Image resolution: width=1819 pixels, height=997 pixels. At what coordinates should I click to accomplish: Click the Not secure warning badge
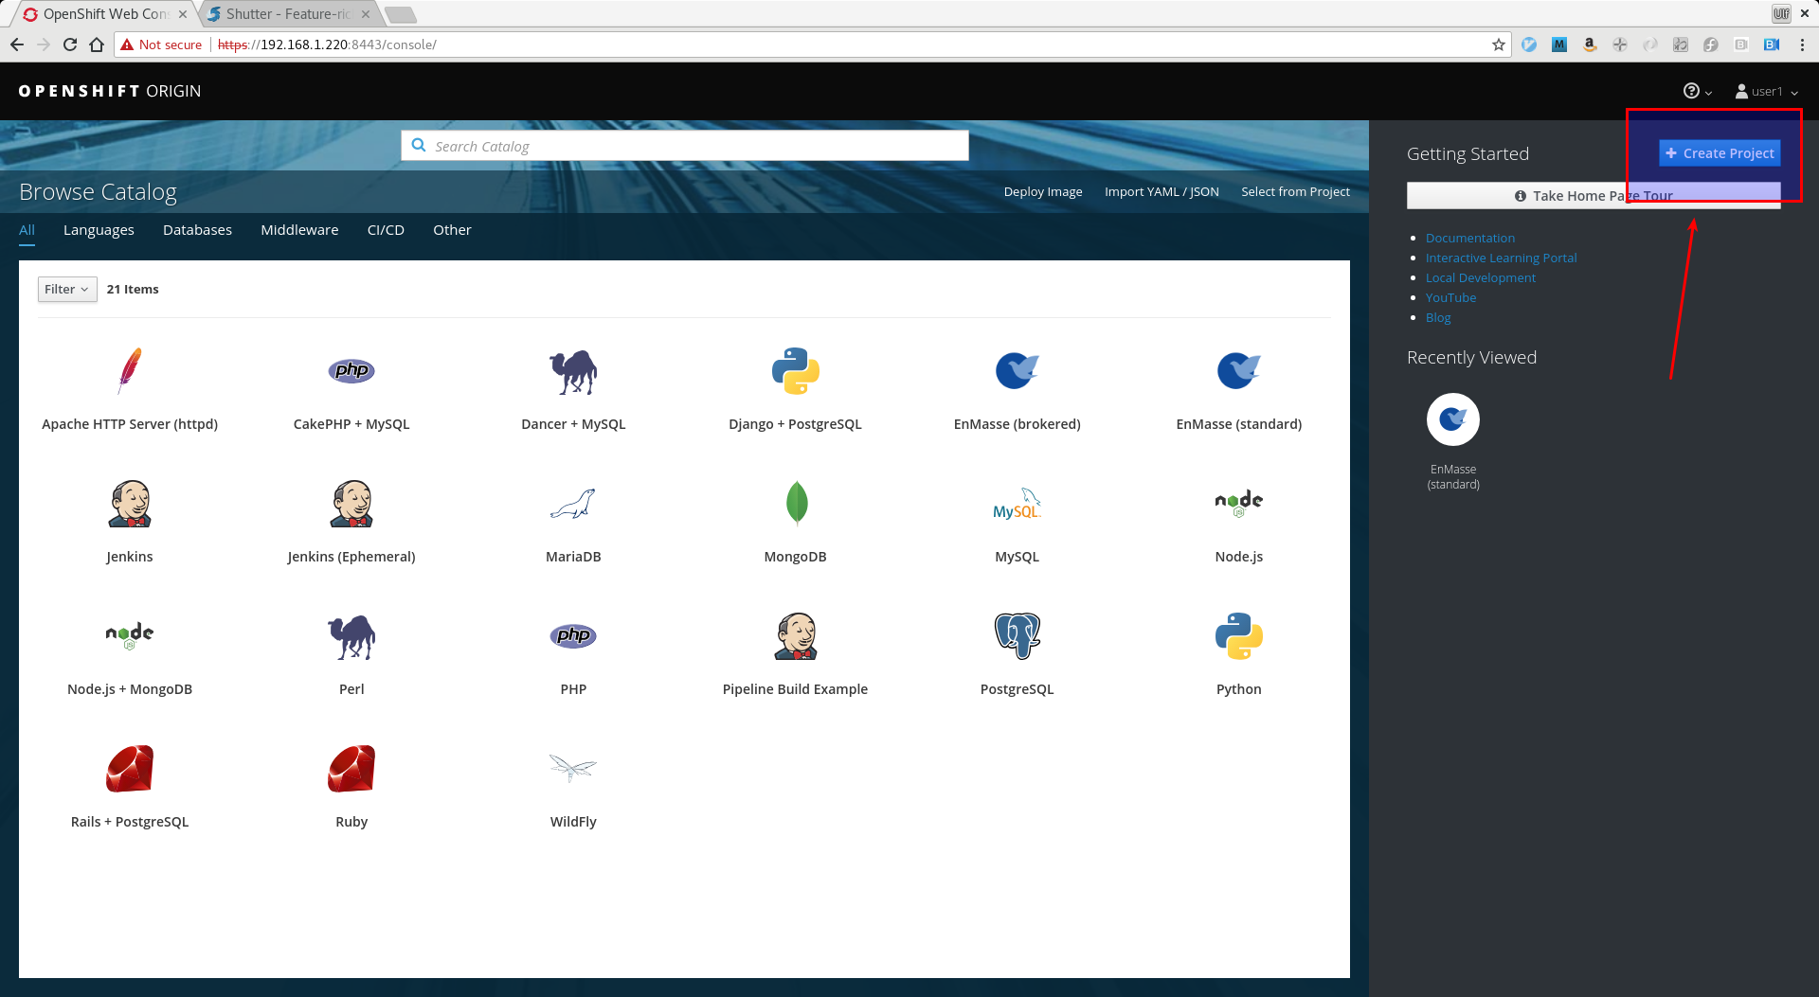pos(161,45)
